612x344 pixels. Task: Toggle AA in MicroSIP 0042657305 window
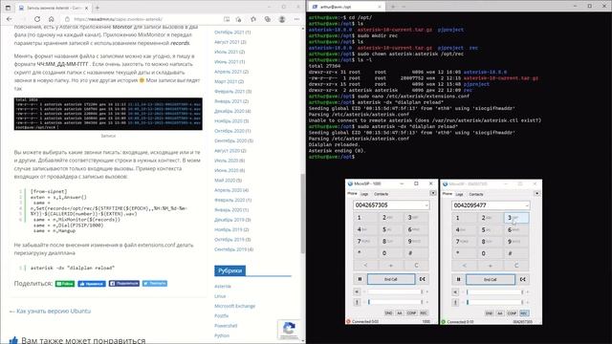500,313
